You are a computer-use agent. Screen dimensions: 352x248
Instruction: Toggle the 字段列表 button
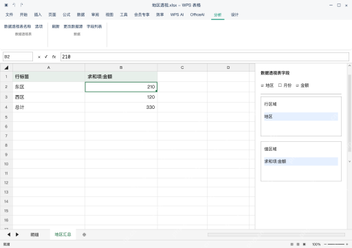tap(94, 27)
